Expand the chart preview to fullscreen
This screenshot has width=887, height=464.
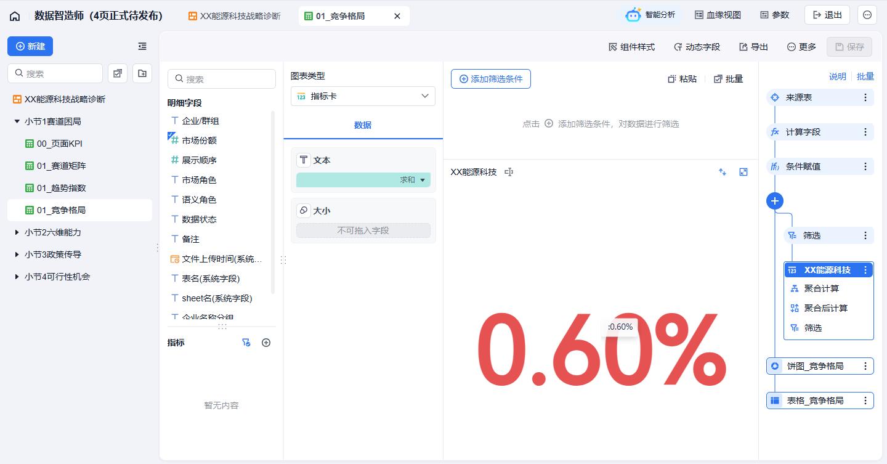(x=743, y=172)
